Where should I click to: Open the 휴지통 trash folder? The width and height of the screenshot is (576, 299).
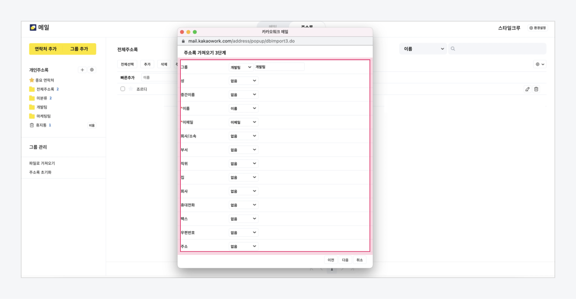pos(41,125)
